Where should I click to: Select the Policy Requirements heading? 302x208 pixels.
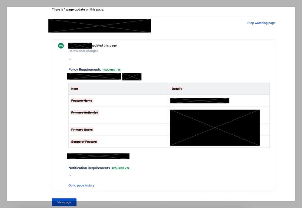pos(85,70)
